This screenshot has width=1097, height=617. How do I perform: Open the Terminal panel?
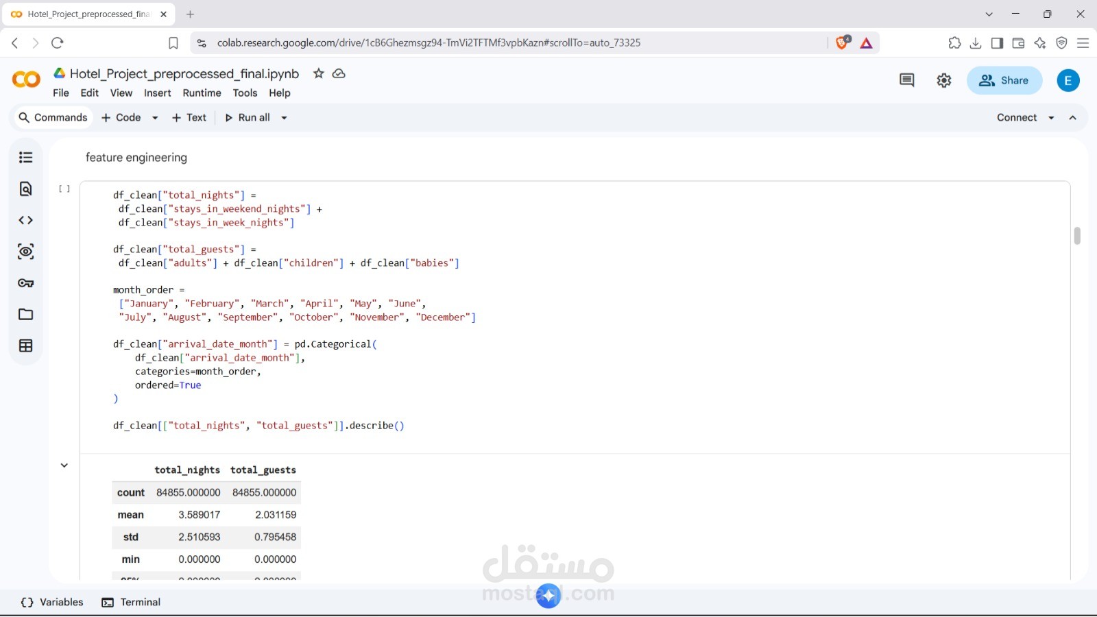(x=131, y=603)
